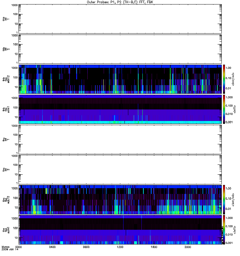240x256 pixels.
Task: Click the "0.01" value on thc edc12 color bar
Action: click(228, 209)
